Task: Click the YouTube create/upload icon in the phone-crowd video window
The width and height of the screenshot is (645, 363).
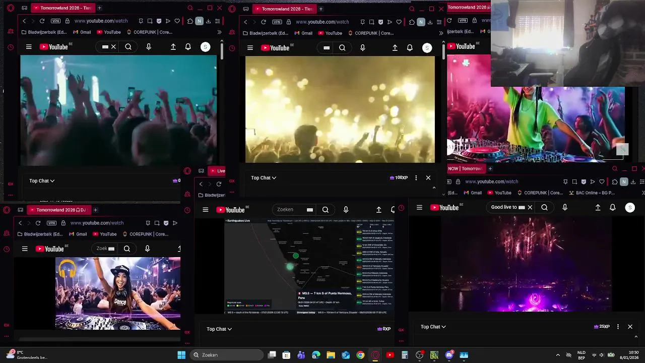Action: click(173, 47)
